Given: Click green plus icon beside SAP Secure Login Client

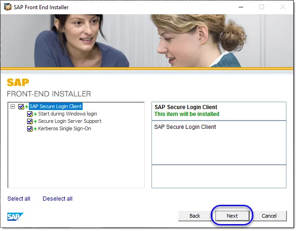Looking at the screenshot, I should pyautogui.click(x=27, y=107).
